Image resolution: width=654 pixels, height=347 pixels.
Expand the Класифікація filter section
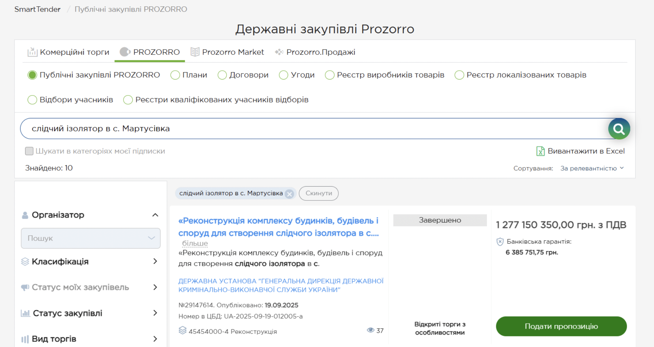pyautogui.click(x=155, y=261)
